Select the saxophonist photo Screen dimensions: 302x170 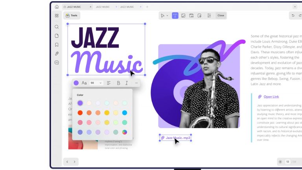210,88
